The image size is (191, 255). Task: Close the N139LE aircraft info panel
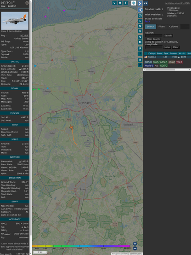(27, 3)
